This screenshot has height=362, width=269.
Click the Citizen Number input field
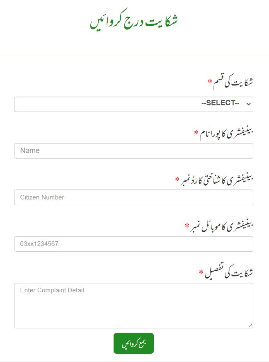click(133, 197)
